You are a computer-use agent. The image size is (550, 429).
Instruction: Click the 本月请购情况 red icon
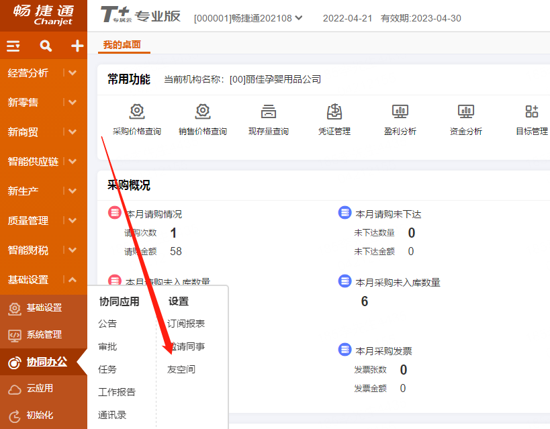tap(115, 213)
